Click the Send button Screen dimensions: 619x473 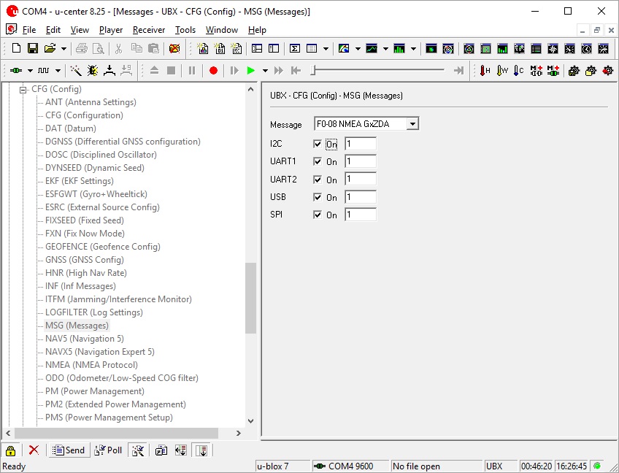(69, 450)
